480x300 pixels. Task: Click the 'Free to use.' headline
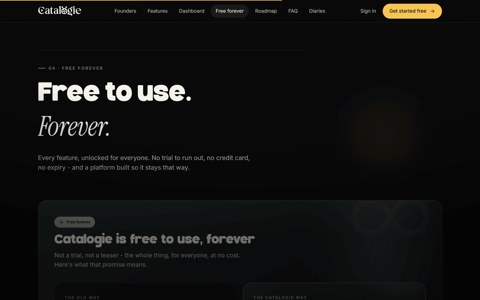(x=115, y=92)
